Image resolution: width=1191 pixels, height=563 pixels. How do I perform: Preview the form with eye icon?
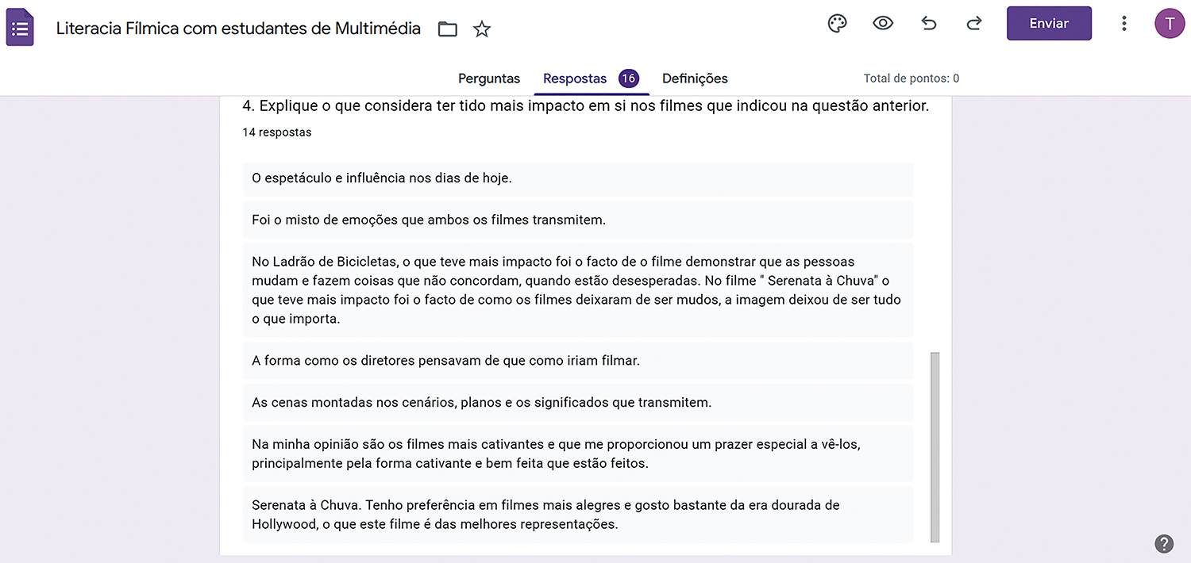883,24
